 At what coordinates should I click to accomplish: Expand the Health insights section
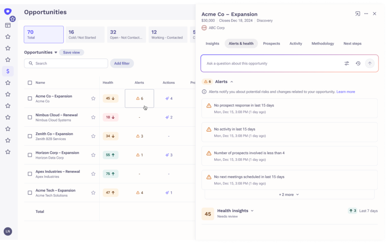point(252,211)
